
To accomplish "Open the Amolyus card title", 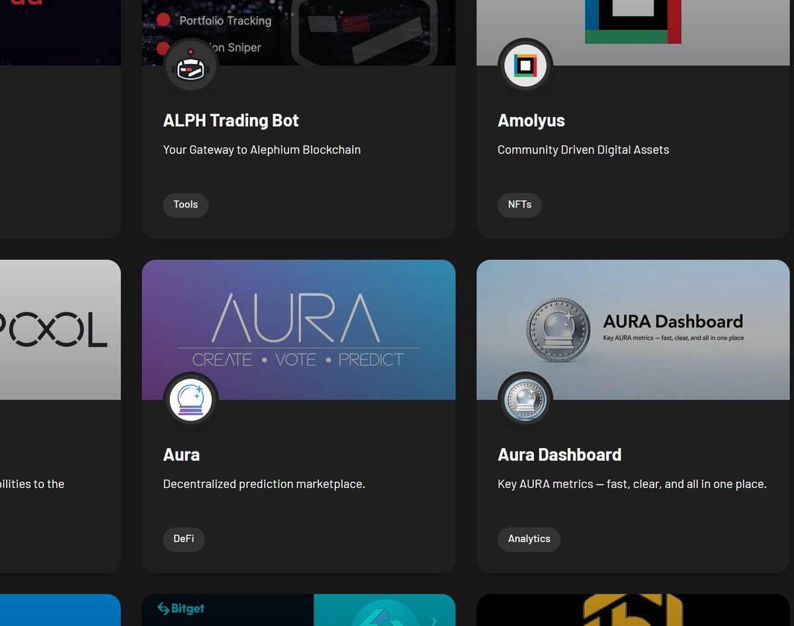I will (x=531, y=120).
